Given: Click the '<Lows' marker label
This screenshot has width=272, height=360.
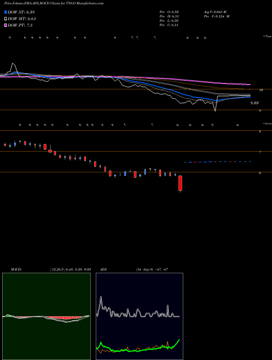Looking at the screenshot, I should point(267,123).
